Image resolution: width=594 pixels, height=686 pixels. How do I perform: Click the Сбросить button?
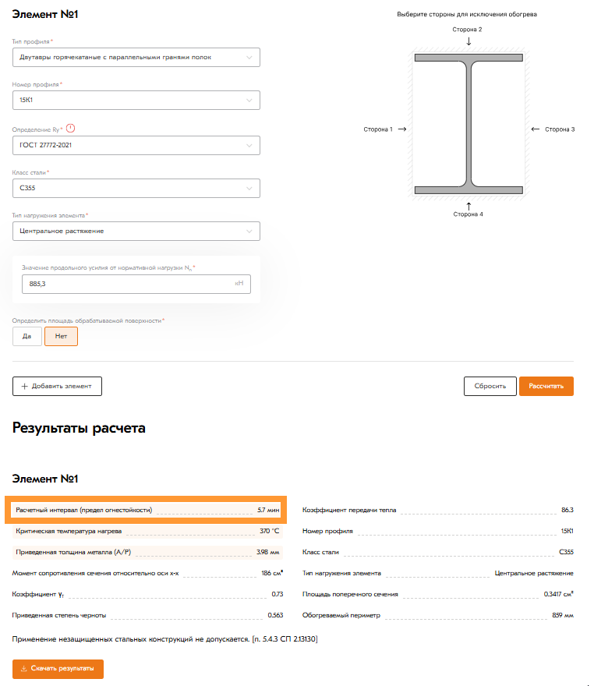coord(490,386)
